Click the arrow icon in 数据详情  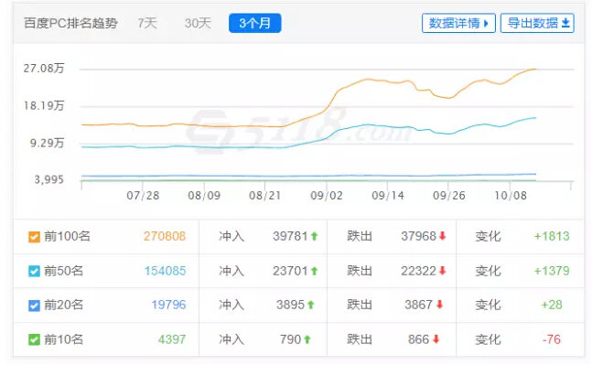486,24
